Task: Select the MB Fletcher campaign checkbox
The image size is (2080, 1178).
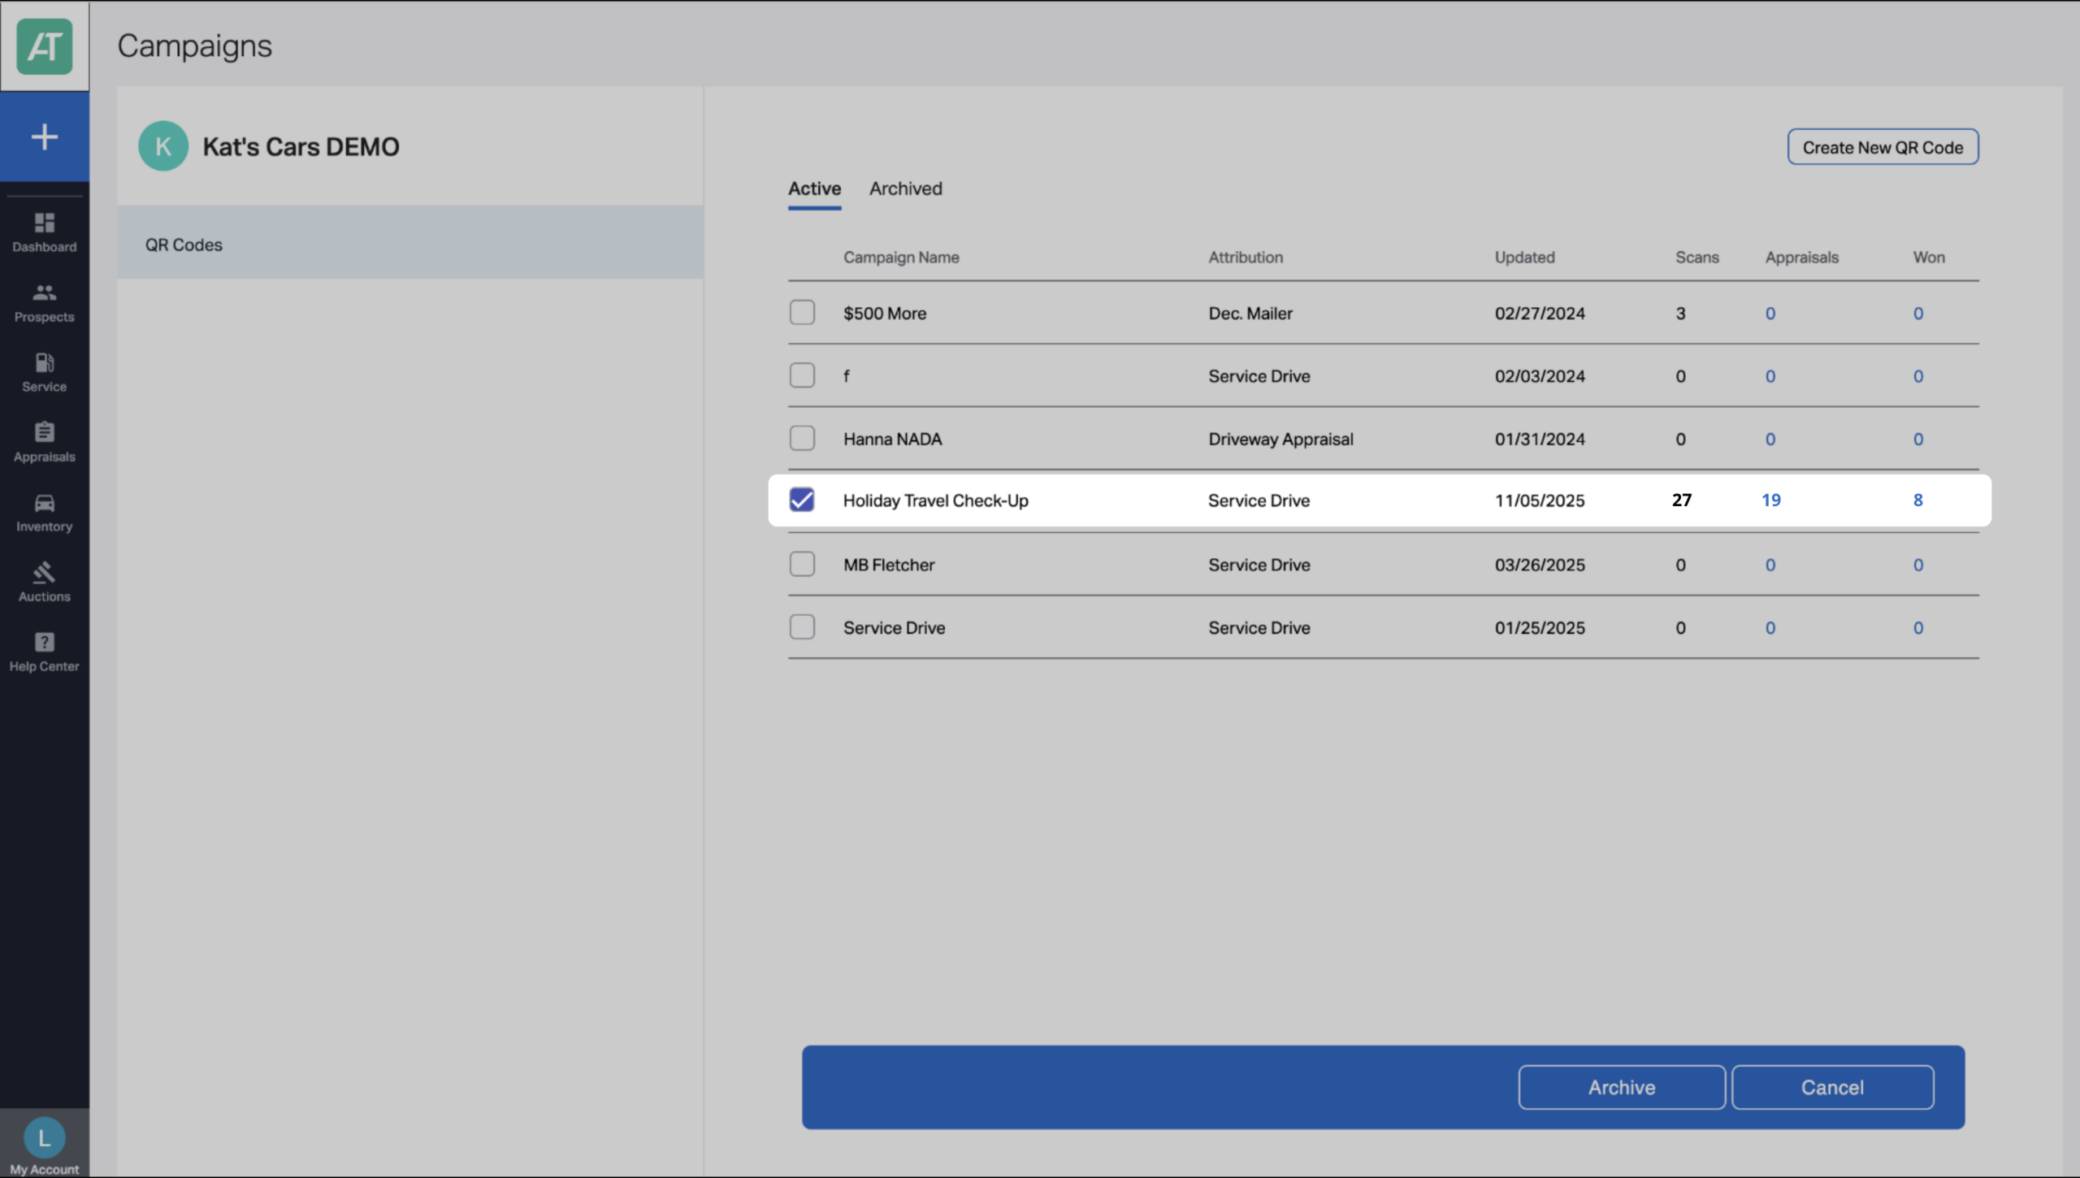Action: (x=802, y=564)
